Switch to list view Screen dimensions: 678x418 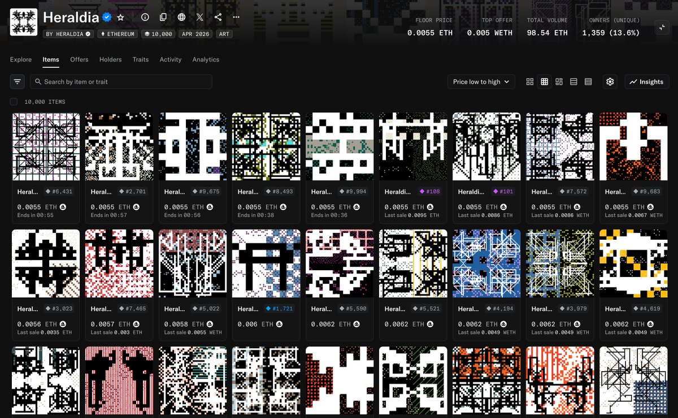(573, 82)
